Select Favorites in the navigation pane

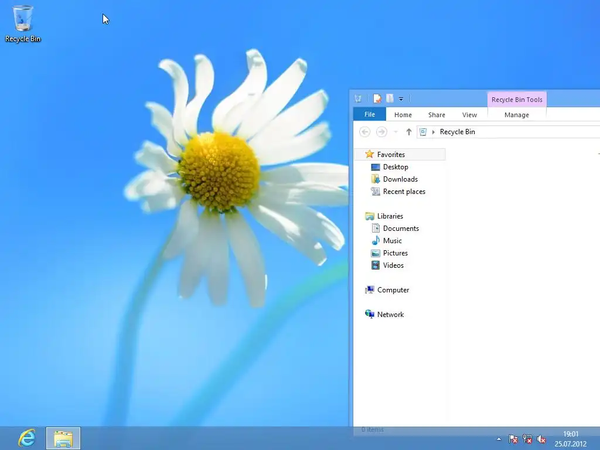[x=391, y=155]
